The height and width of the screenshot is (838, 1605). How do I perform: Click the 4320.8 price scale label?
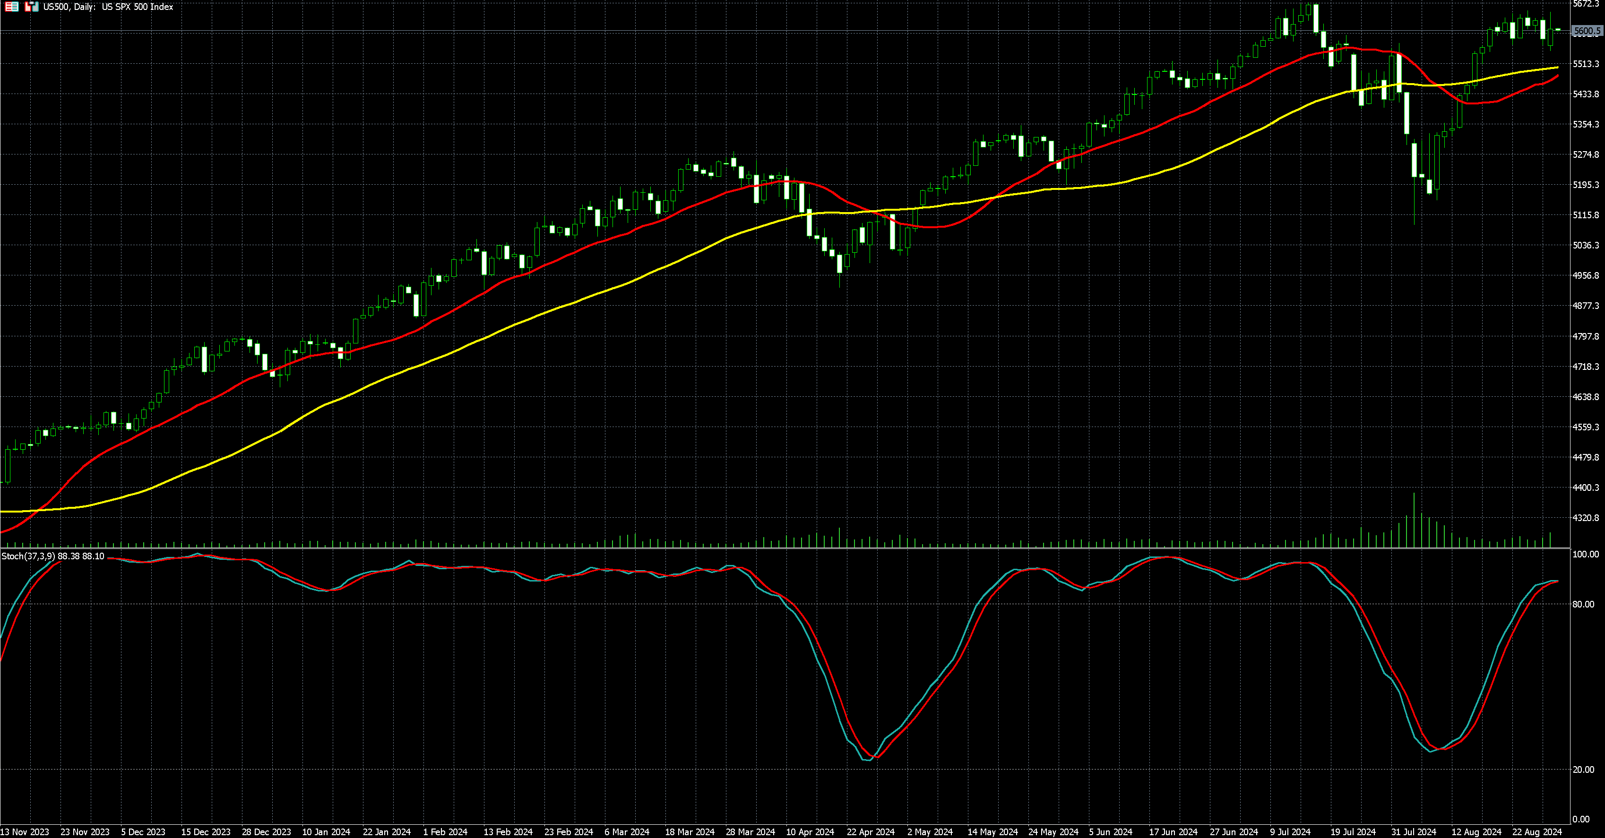1586,518
